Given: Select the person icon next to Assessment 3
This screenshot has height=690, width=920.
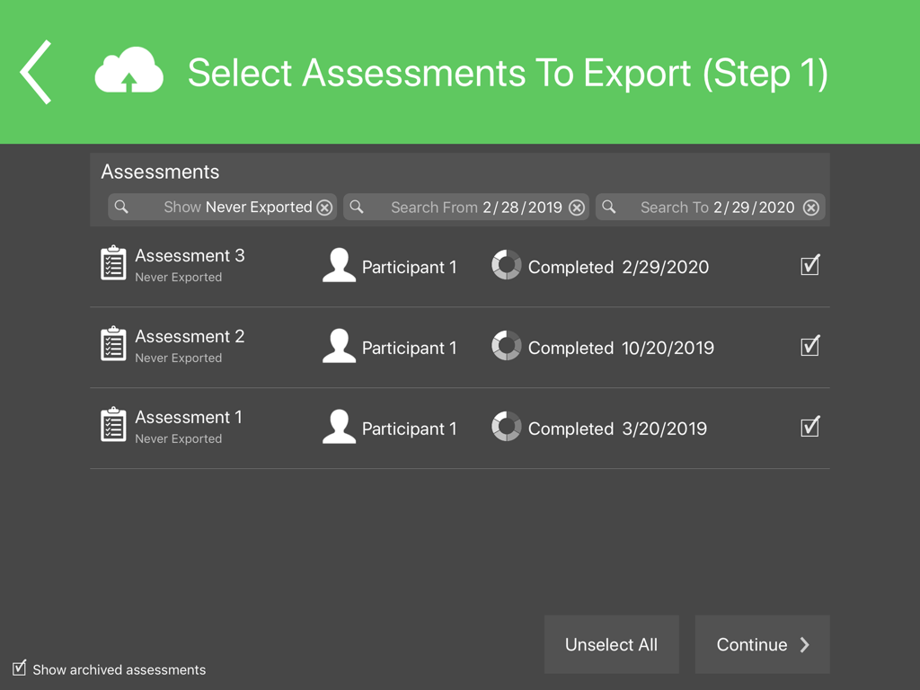Looking at the screenshot, I should [339, 264].
